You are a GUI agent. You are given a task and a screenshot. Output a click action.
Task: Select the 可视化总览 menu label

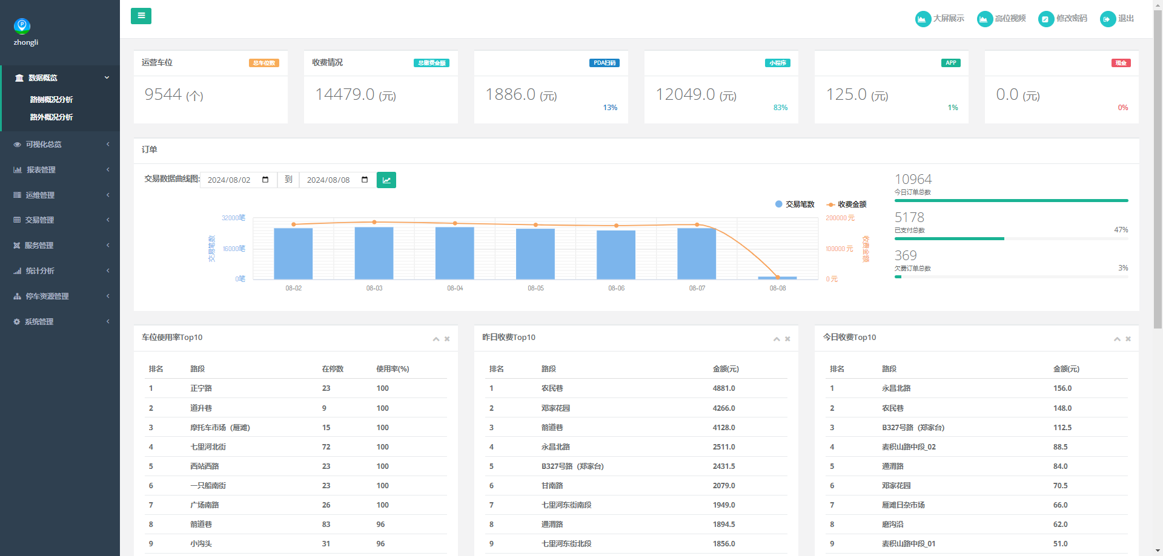click(x=44, y=145)
